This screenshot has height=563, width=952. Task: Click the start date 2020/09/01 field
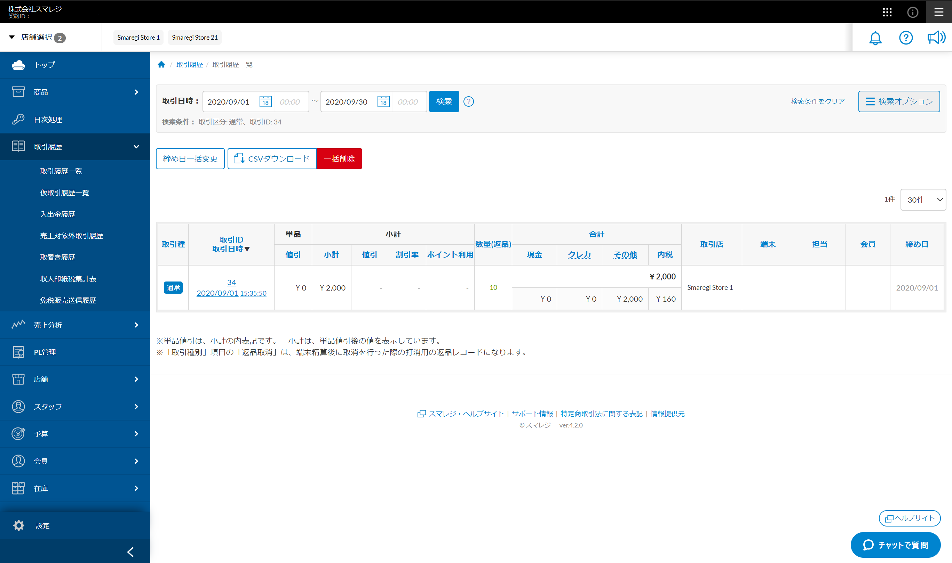coord(229,102)
